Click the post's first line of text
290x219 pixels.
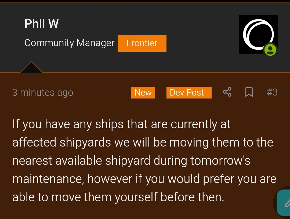point(121,124)
